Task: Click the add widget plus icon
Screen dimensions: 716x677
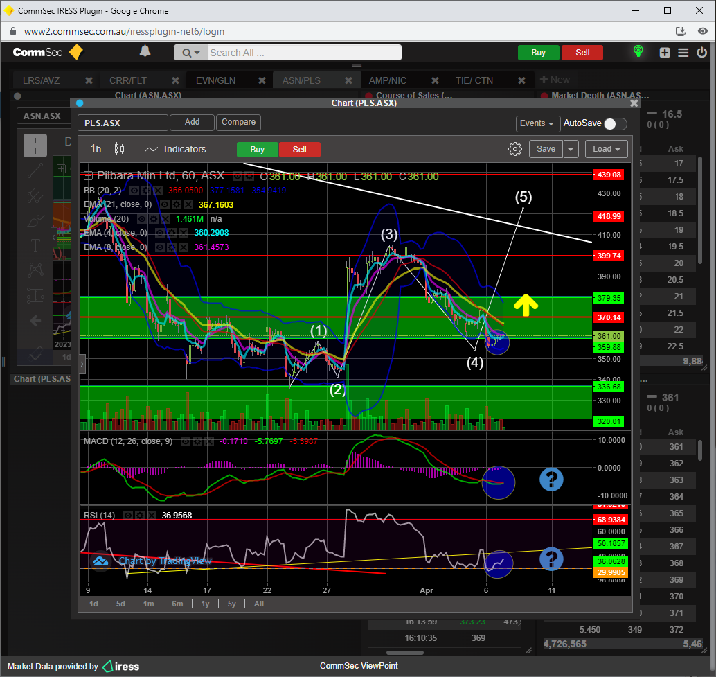Action: pyautogui.click(x=665, y=53)
